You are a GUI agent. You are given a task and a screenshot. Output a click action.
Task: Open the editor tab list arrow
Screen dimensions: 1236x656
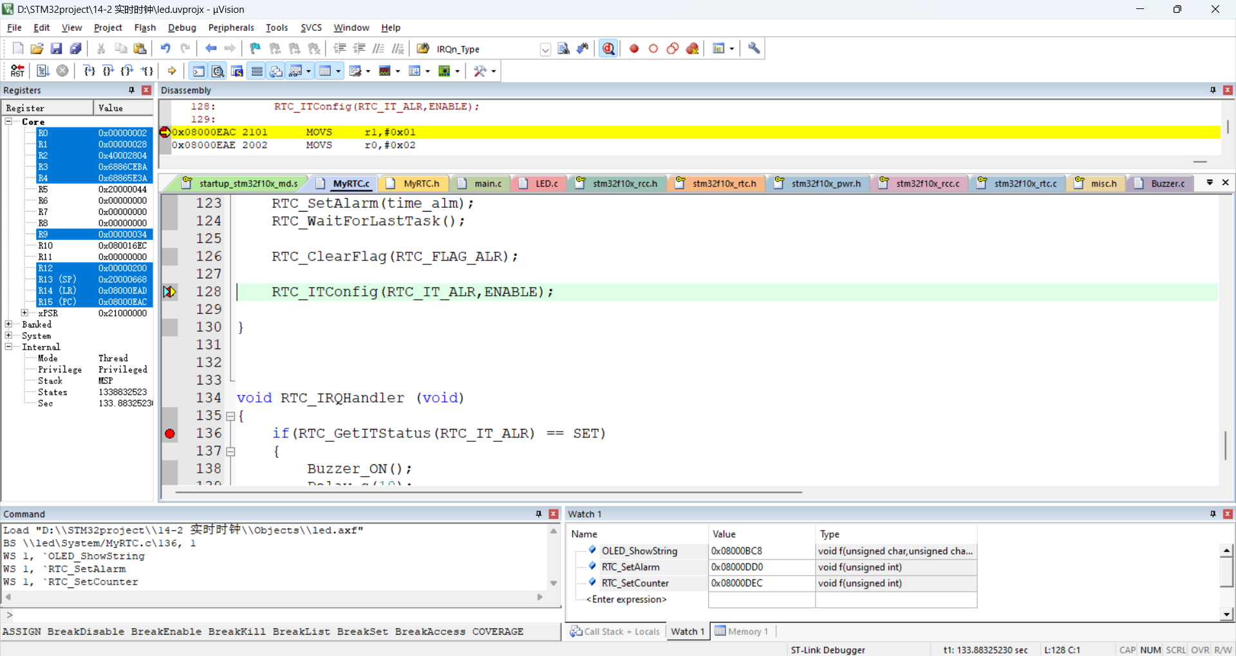tap(1210, 183)
